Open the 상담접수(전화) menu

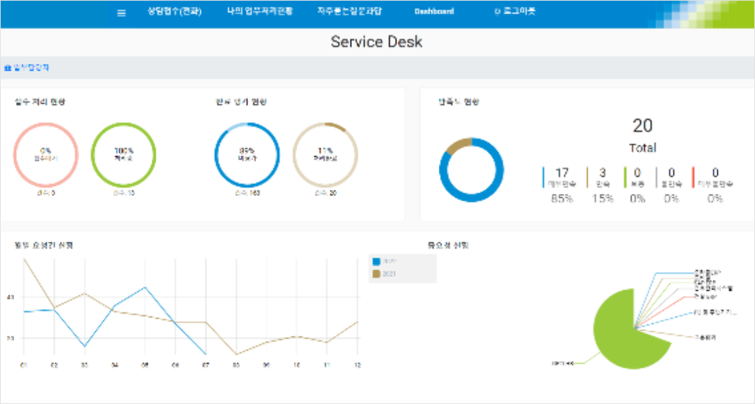[x=175, y=11]
